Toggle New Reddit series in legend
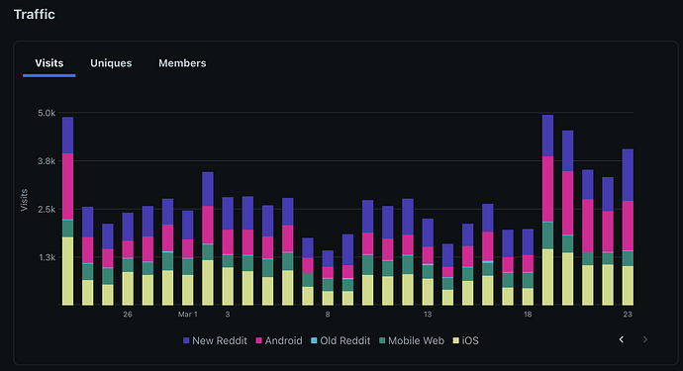This screenshot has height=371, width=683. (215, 340)
